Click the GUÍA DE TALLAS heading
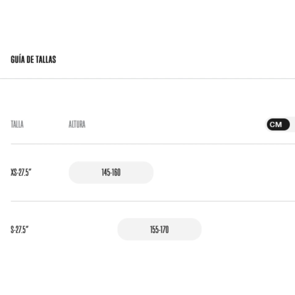The image size is (295, 295). coord(33,60)
